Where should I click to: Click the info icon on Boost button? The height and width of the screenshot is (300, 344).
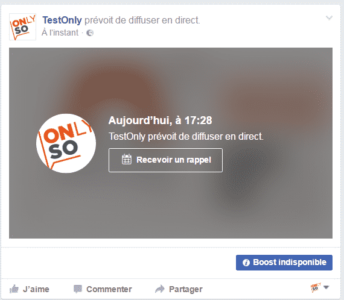click(x=246, y=263)
